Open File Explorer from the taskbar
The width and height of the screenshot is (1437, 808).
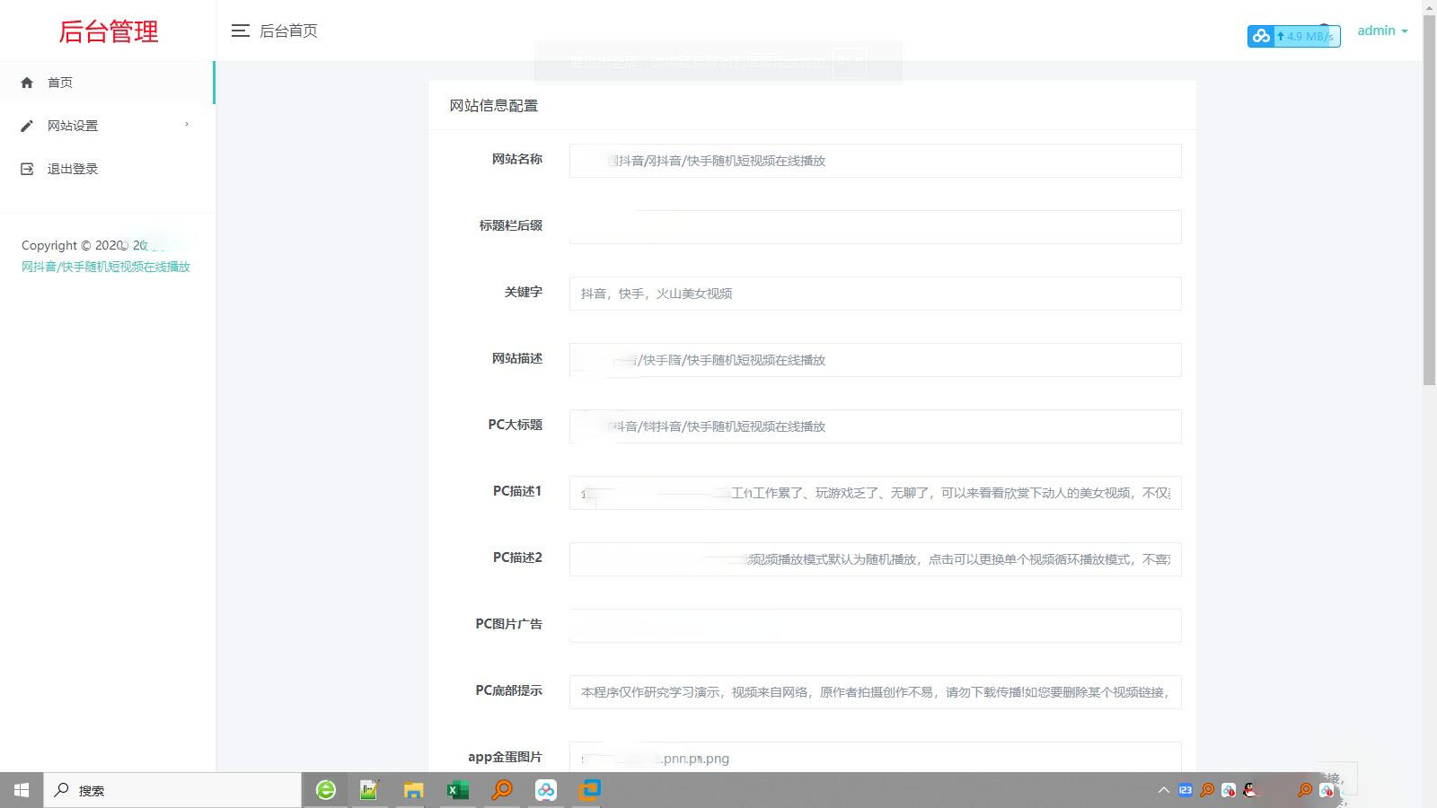(413, 790)
